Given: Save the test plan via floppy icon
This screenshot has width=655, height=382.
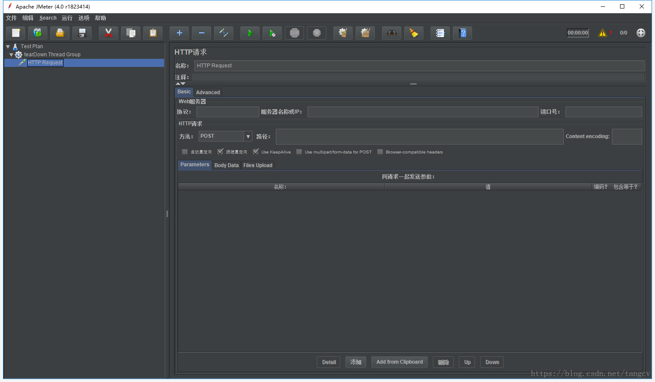Looking at the screenshot, I should tap(82, 33).
